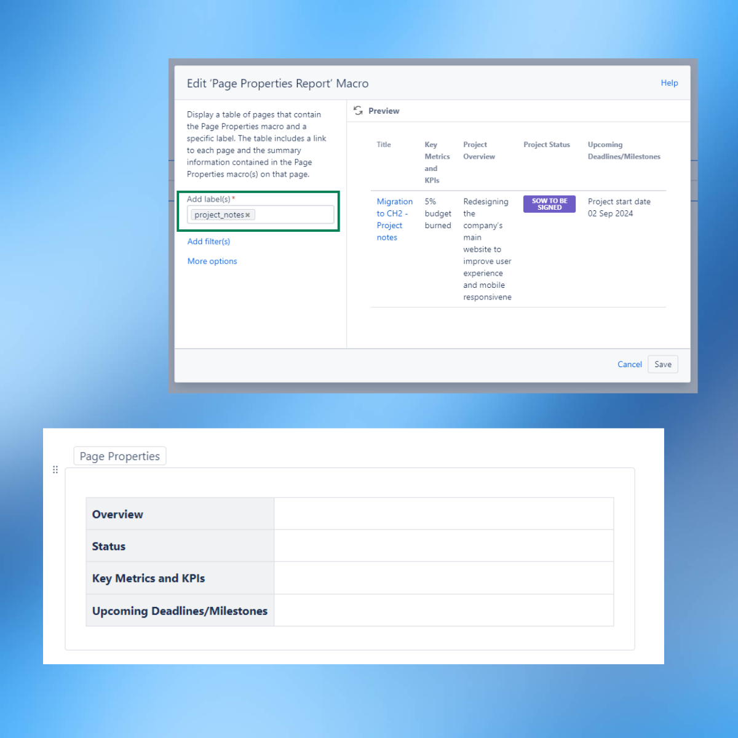738x738 pixels.
Task: Click the Project Status column header
Action: click(x=546, y=145)
